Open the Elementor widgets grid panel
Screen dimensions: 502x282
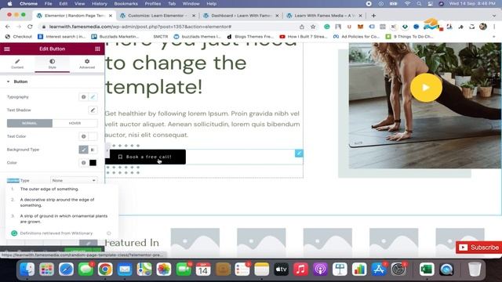97,49
